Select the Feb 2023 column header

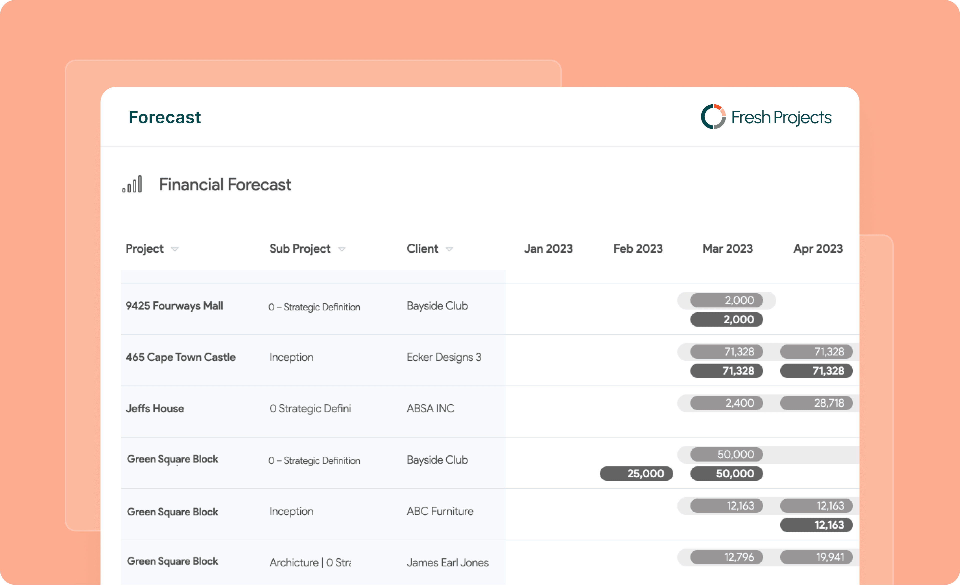pyautogui.click(x=638, y=249)
